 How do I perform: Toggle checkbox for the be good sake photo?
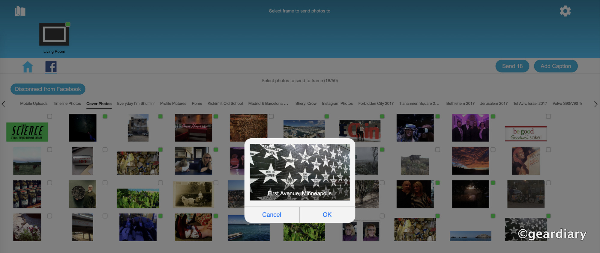coord(548,116)
